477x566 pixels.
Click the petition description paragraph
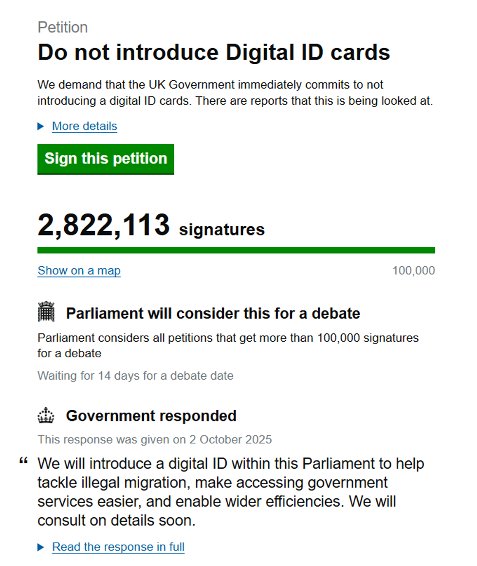[x=235, y=93]
